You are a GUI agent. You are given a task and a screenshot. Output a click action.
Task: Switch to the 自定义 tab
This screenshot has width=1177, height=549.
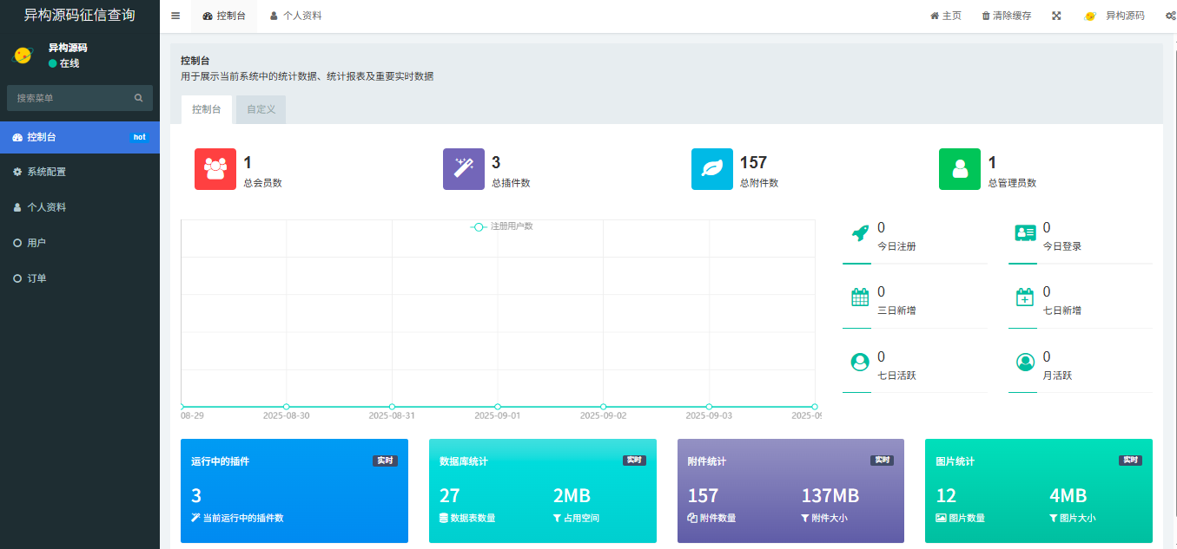(x=261, y=109)
